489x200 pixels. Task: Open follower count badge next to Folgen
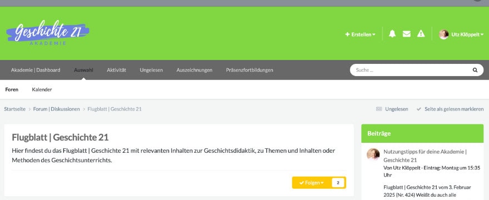(338, 183)
